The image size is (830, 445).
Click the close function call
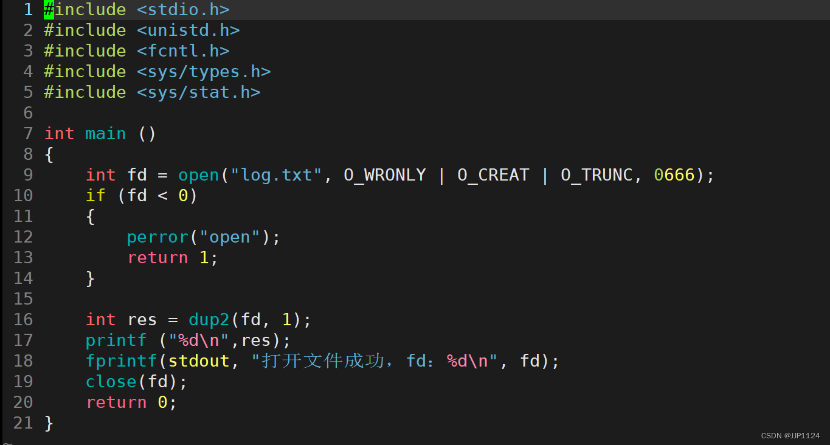(111, 382)
